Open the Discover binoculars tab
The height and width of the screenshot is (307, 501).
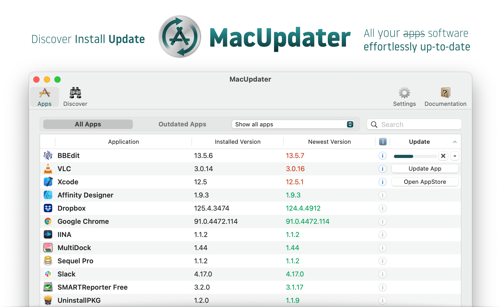(x=75, y=97)
